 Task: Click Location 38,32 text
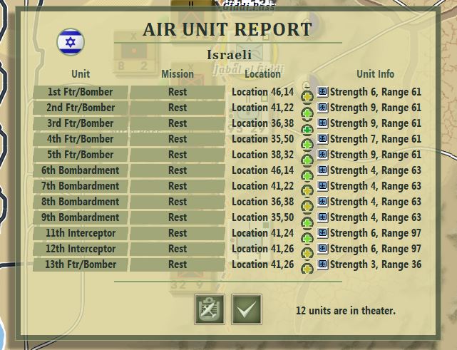(x=262, y=155)
